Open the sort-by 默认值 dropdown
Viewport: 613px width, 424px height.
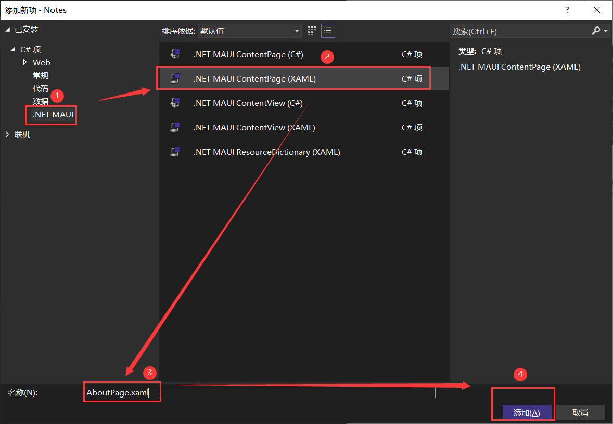click(249, 31)
